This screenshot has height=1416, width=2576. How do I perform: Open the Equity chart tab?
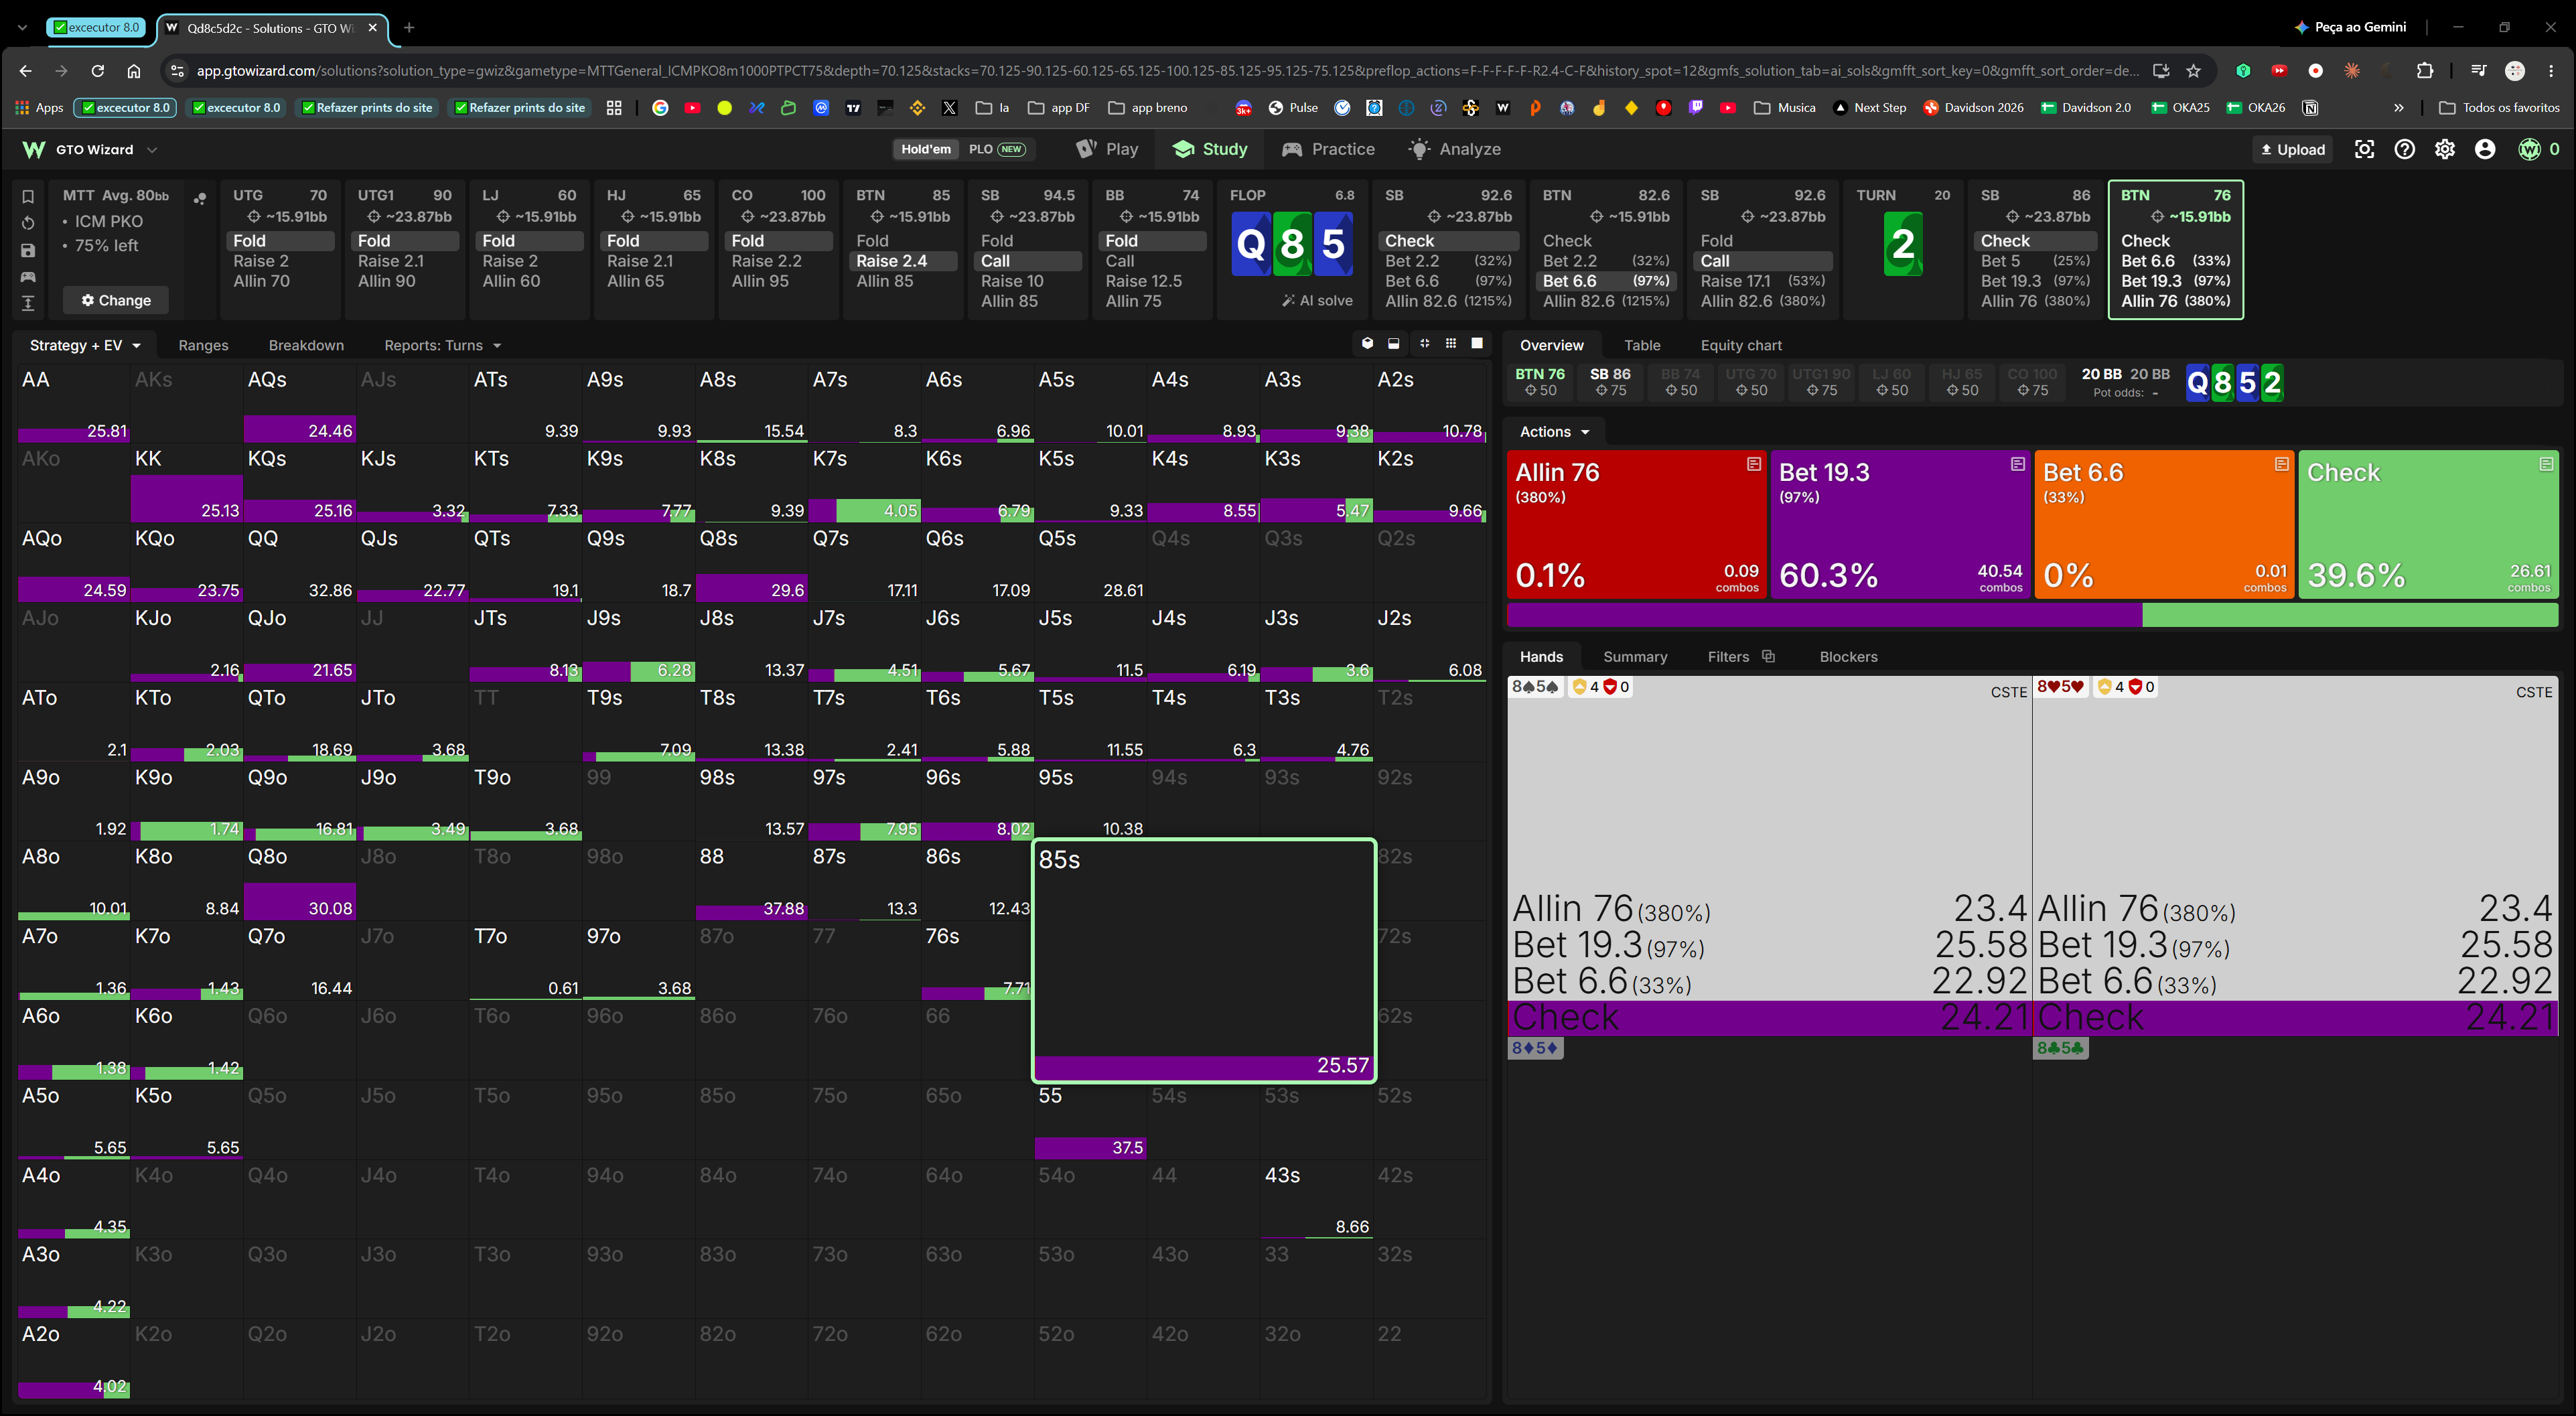pyautogui.click(x=1741, y=345)
